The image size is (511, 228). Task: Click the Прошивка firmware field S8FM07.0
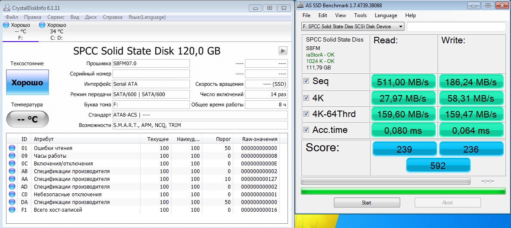point(151,63)
